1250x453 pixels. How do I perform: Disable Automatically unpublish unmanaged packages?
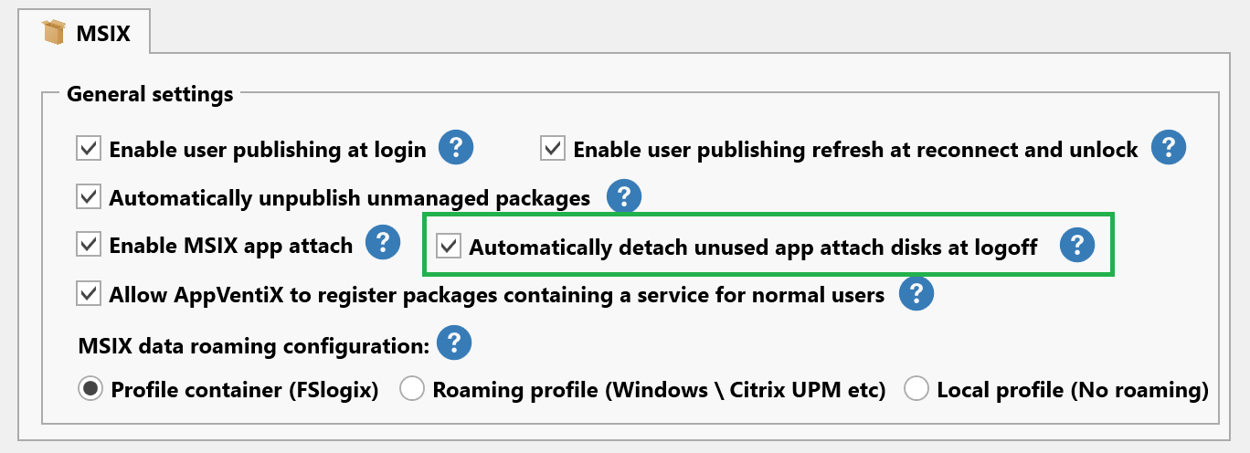[x=89, y=196]
